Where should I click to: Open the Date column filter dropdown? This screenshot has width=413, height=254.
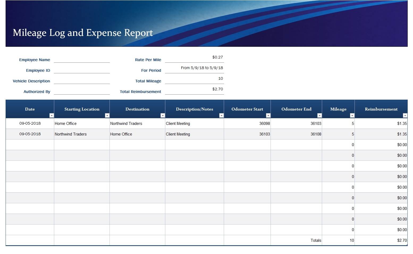click(51, 116)
